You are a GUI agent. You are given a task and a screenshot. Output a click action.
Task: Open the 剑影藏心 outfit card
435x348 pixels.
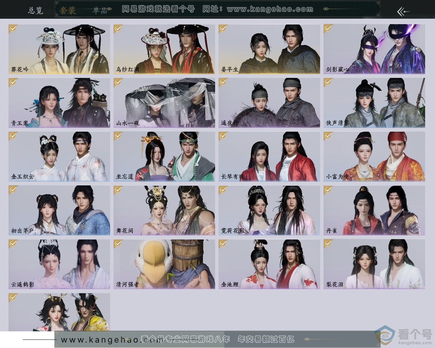tap(374, 49)
